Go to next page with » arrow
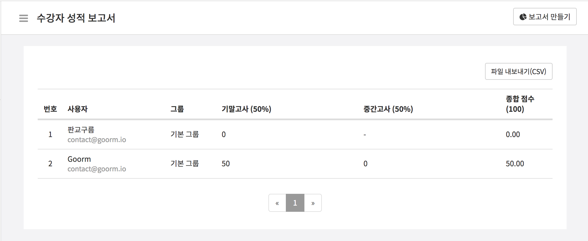Viewport: 588px width, 241px height. pyautogui.click(x=313, y=203)
